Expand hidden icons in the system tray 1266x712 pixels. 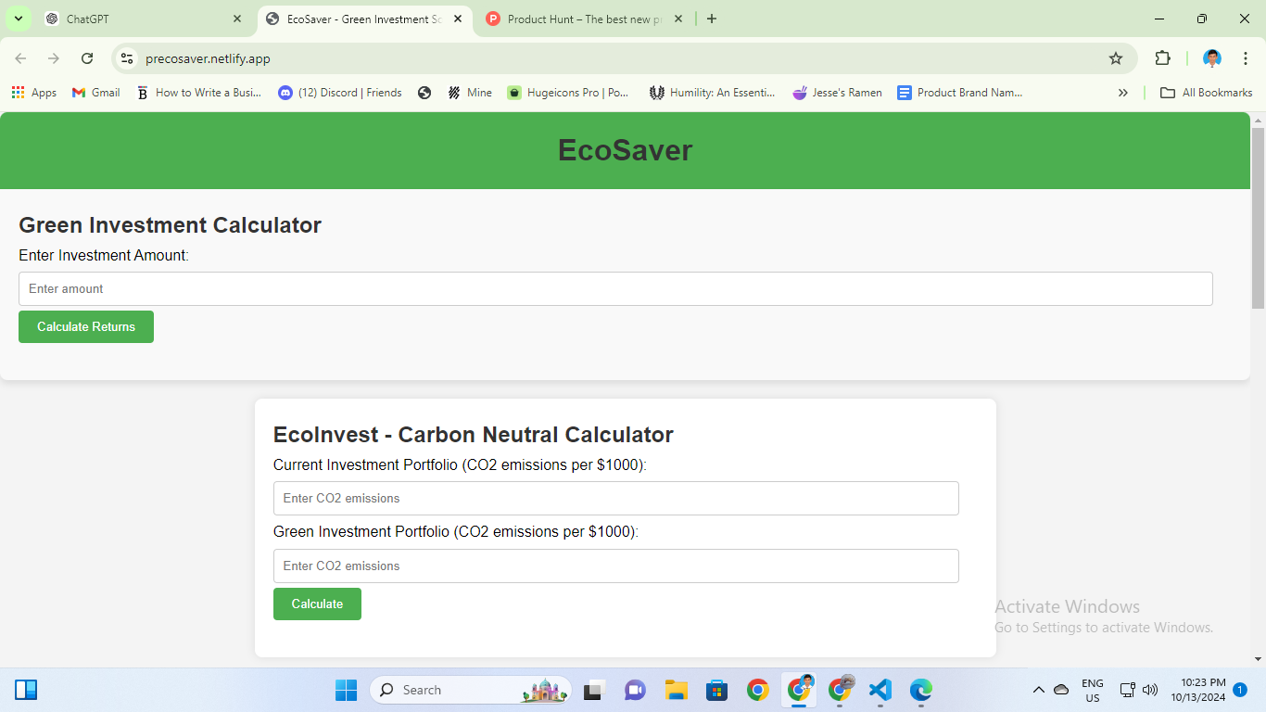click(x=1039, y=690)
